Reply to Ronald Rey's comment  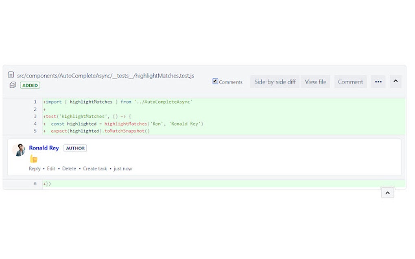(34, 168)
